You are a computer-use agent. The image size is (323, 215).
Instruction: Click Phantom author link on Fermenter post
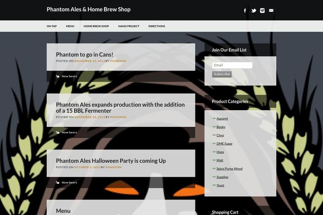point(118,117)
